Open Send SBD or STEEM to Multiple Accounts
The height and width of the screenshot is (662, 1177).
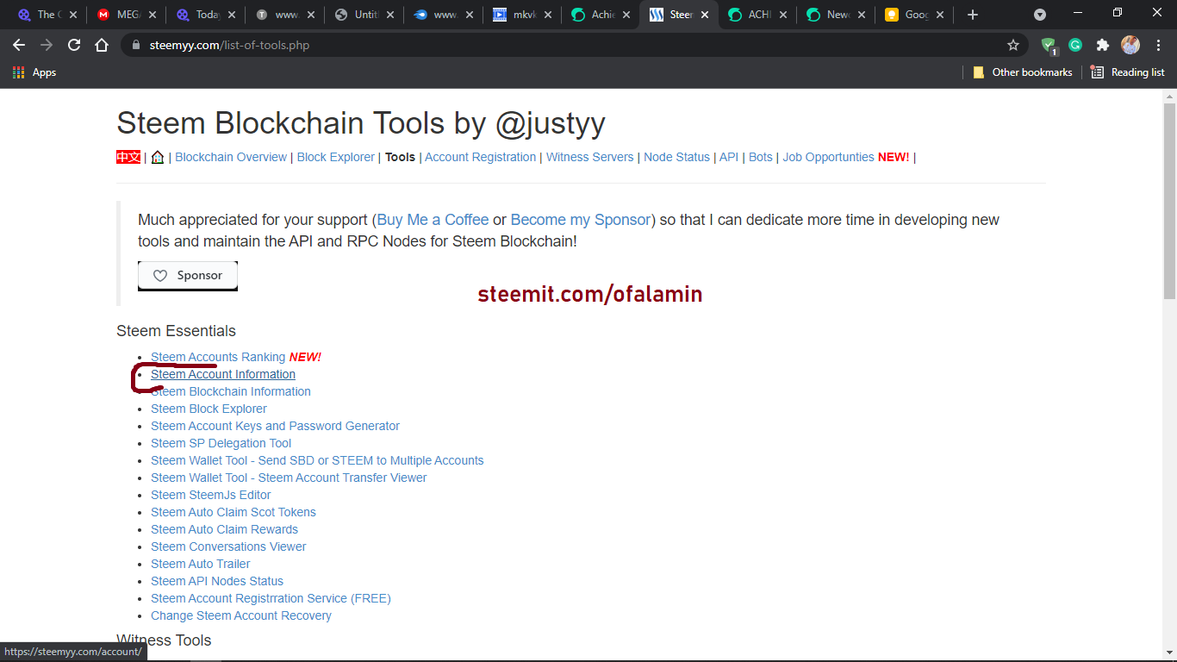[317, 460]
